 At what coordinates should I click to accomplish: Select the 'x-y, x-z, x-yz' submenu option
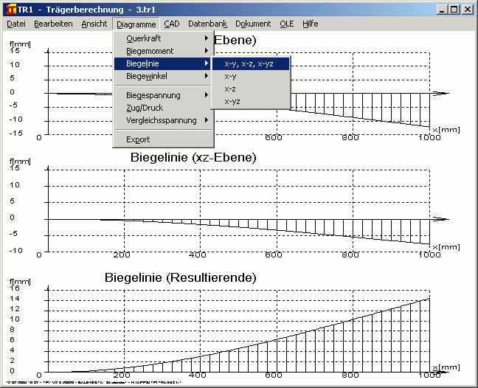point(251,64)
